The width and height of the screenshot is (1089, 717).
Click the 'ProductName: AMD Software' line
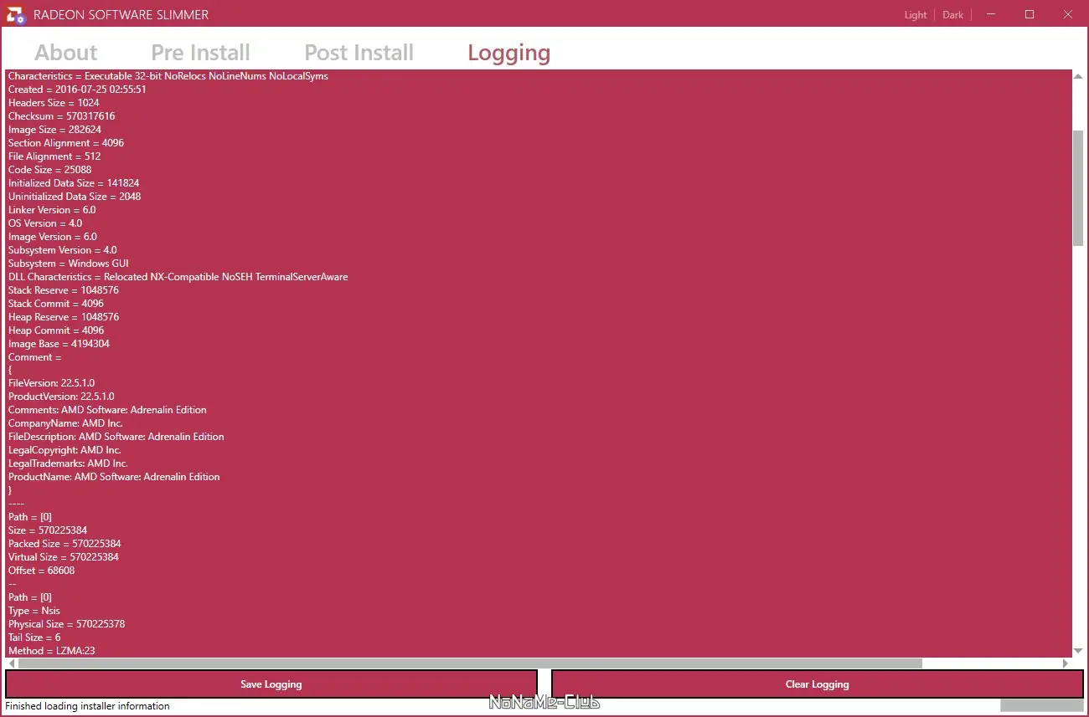click(114, 477)
